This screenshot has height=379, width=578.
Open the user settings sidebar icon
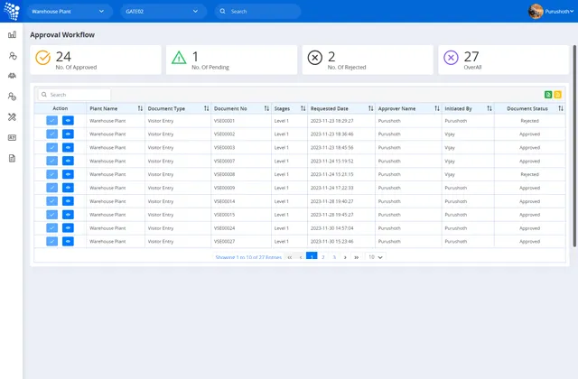coord(12,97)
